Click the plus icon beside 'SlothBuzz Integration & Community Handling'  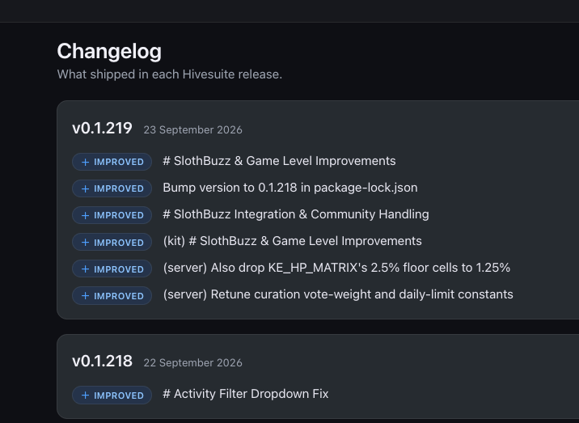(85, 215)
